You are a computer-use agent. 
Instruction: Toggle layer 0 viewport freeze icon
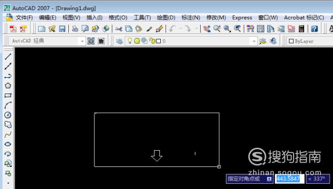point(144,41)
